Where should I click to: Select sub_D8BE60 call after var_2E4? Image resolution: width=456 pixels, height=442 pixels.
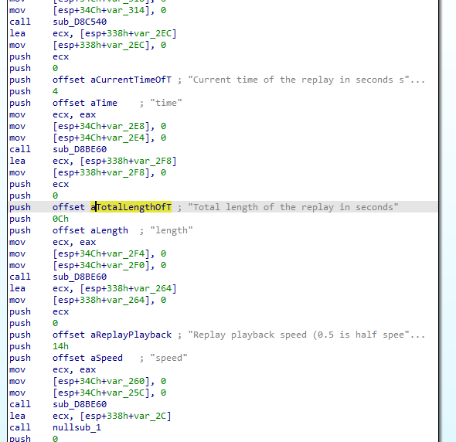(x=80, y=149)
